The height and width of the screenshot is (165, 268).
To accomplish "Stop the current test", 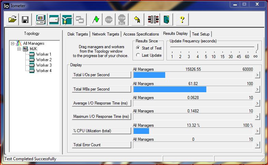I will click(x=109, y=19).
